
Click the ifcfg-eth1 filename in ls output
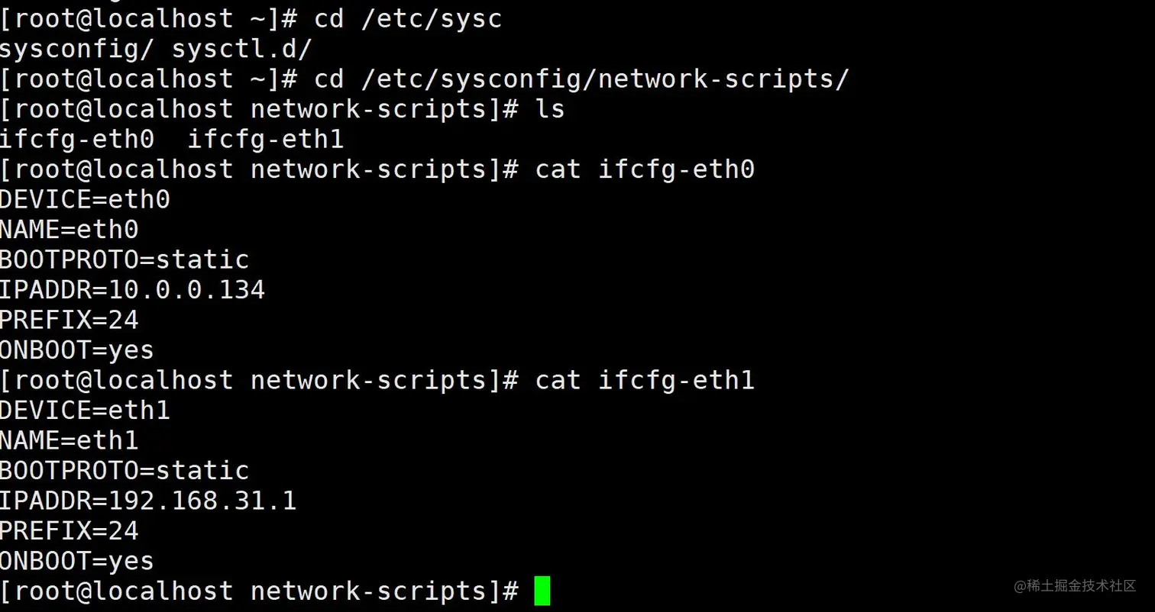coord(266,140)
